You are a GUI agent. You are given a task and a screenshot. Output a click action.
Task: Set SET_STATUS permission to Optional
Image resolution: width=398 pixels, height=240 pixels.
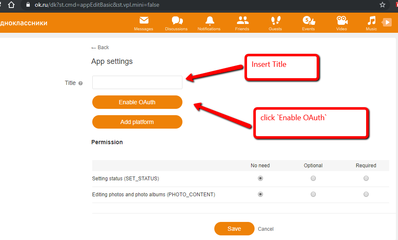[313, 178]
